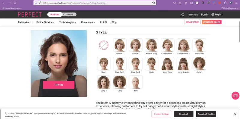Choose the Bald hairstyle option
240x119 pixels.
coord(136,82)
